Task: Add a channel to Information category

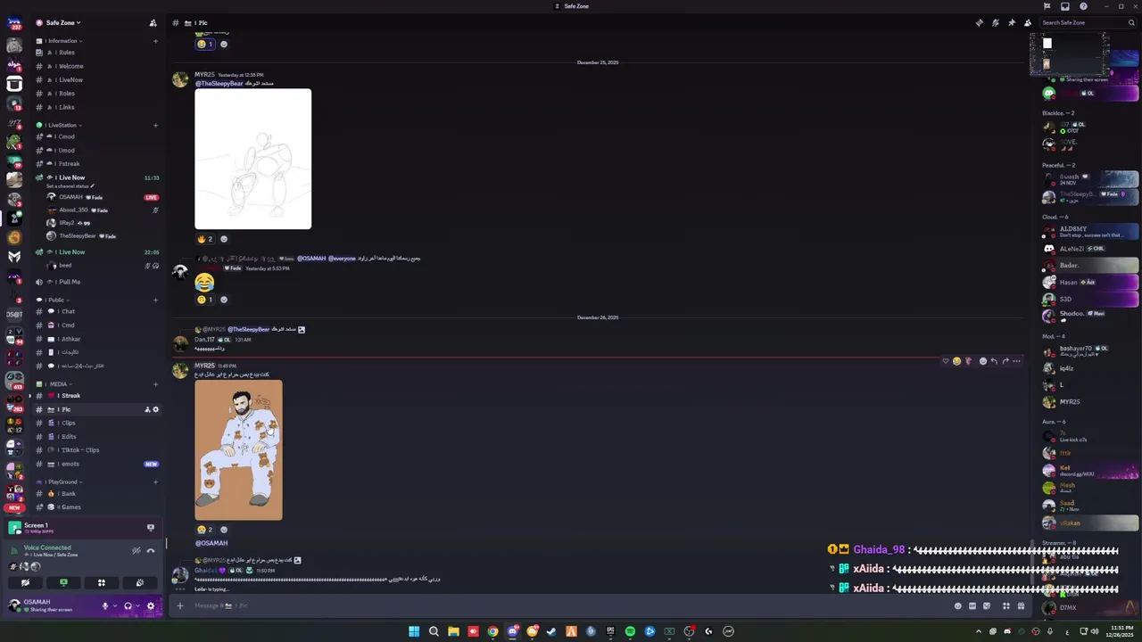Action: point(155,41)
